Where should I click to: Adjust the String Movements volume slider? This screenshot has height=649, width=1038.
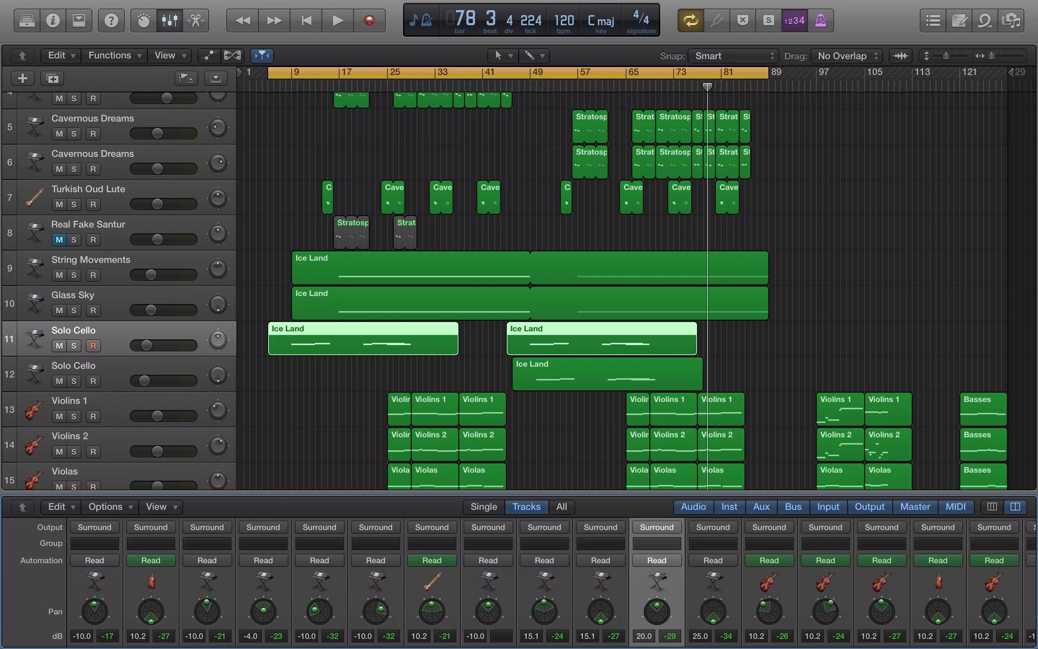coord(151,275)
